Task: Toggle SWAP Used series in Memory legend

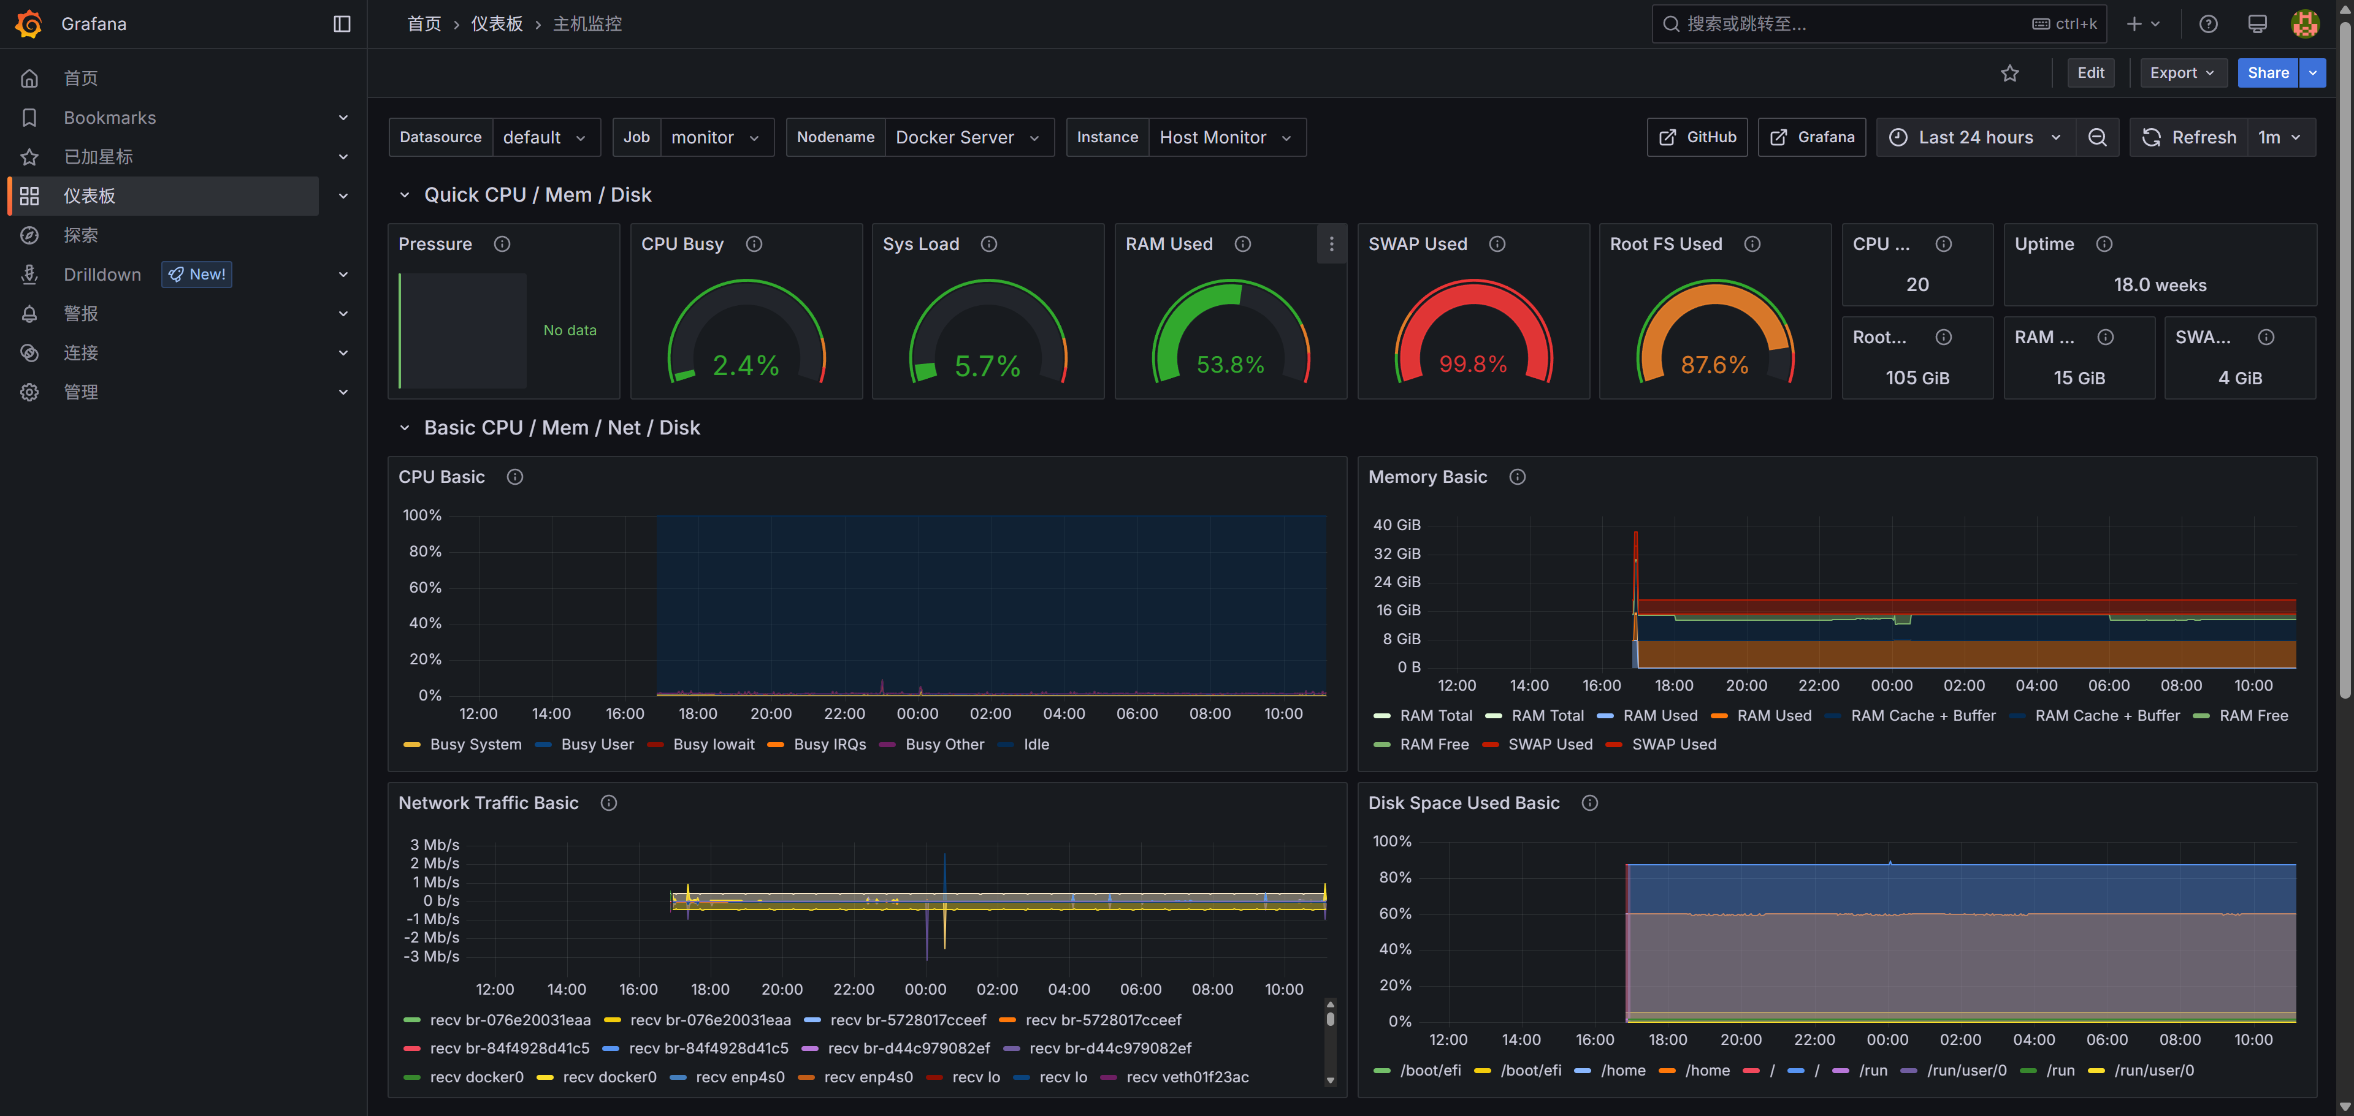Action: click(x=1550, y=744)
